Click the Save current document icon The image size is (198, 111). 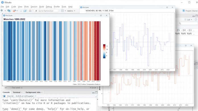(21, 11)
